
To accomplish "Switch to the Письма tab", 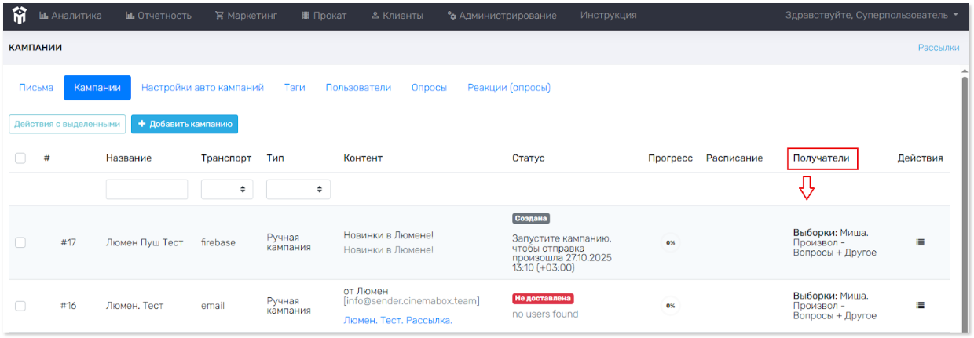I will click(36, 88).
